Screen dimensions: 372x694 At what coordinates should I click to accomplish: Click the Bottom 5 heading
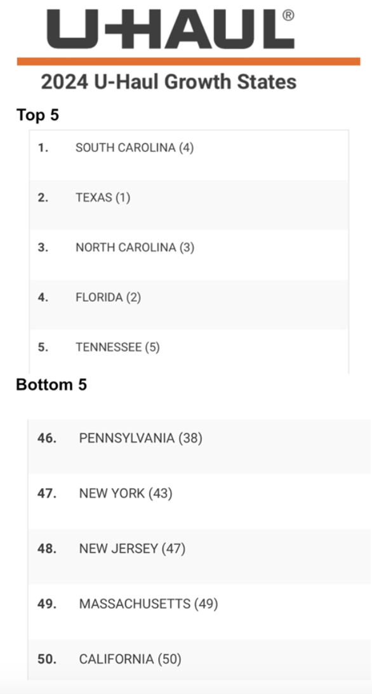[51, 385]
